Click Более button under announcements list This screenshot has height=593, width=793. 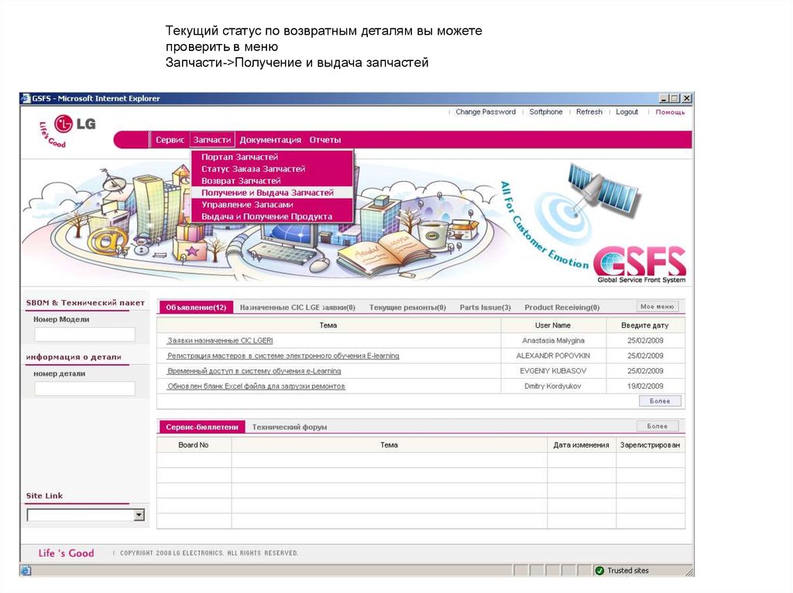tap(660, 401)
